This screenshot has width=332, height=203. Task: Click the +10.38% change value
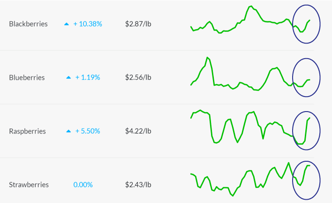(88, 24)
